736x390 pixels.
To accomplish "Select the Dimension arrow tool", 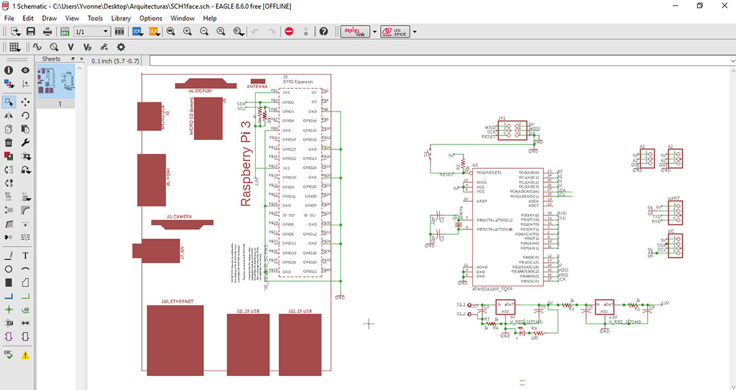I will [x=26, y=323].
